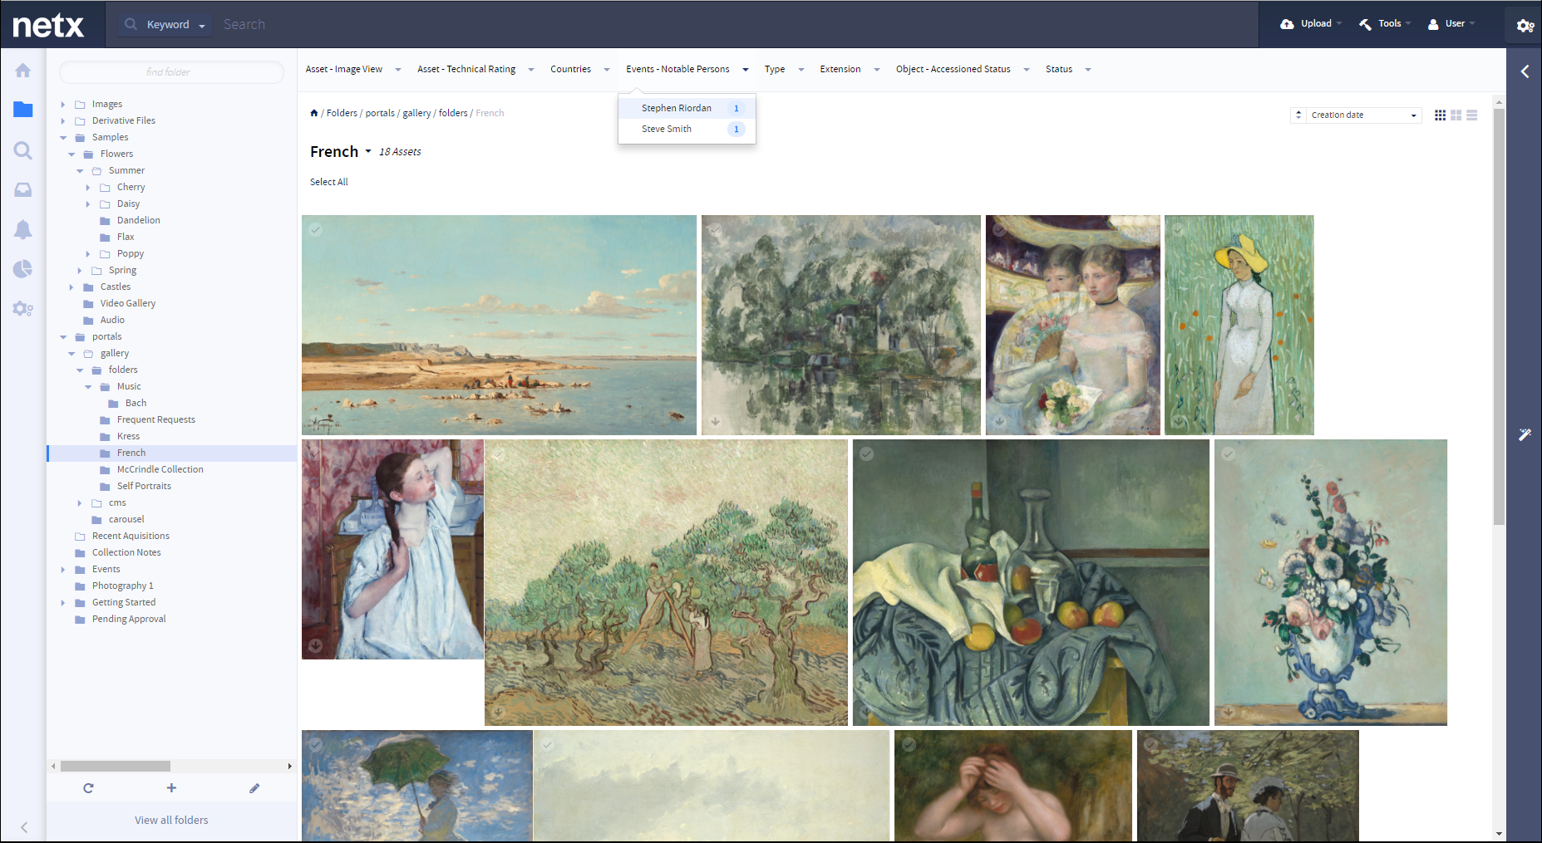The height and width of the screenshot is (843, 1542).
Task: Expand the Castles folder
Action: tap(71, 287)
